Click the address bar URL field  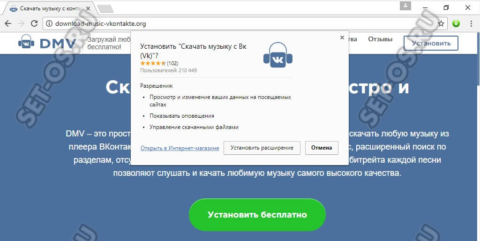245,23
